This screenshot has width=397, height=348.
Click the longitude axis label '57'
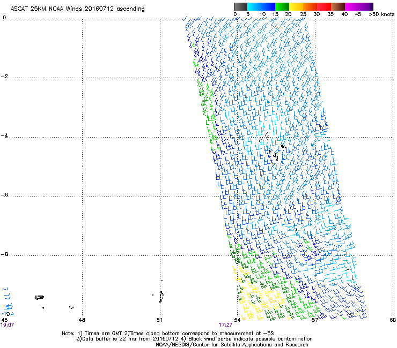pos(315,320)
